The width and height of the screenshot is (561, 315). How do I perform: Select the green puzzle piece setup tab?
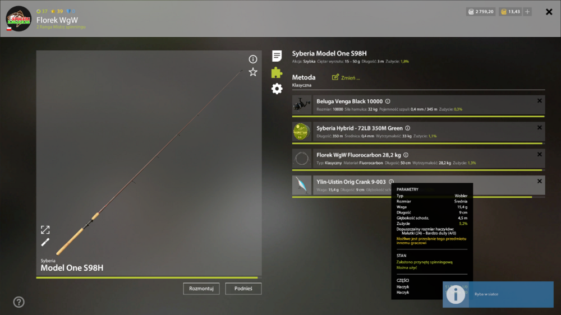[277, 72]
